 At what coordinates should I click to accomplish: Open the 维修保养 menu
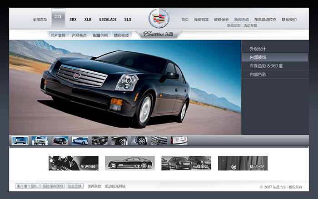click(221, 20)
